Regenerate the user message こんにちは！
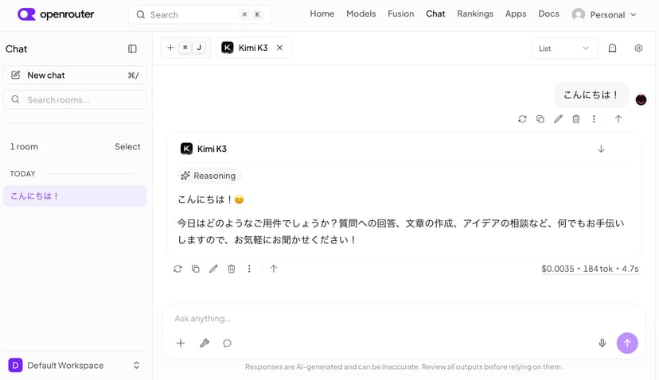 pyautogui.click(x=522, y=118)
